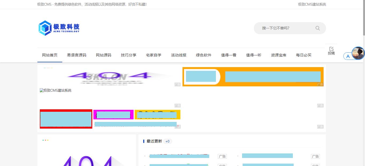This screenshot has height=166, width=365.
Task: Open the 投稿 submission icon
Action: pos(331,51)
